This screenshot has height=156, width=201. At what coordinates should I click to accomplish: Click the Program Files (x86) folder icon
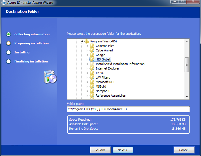[x=87, y=41]
